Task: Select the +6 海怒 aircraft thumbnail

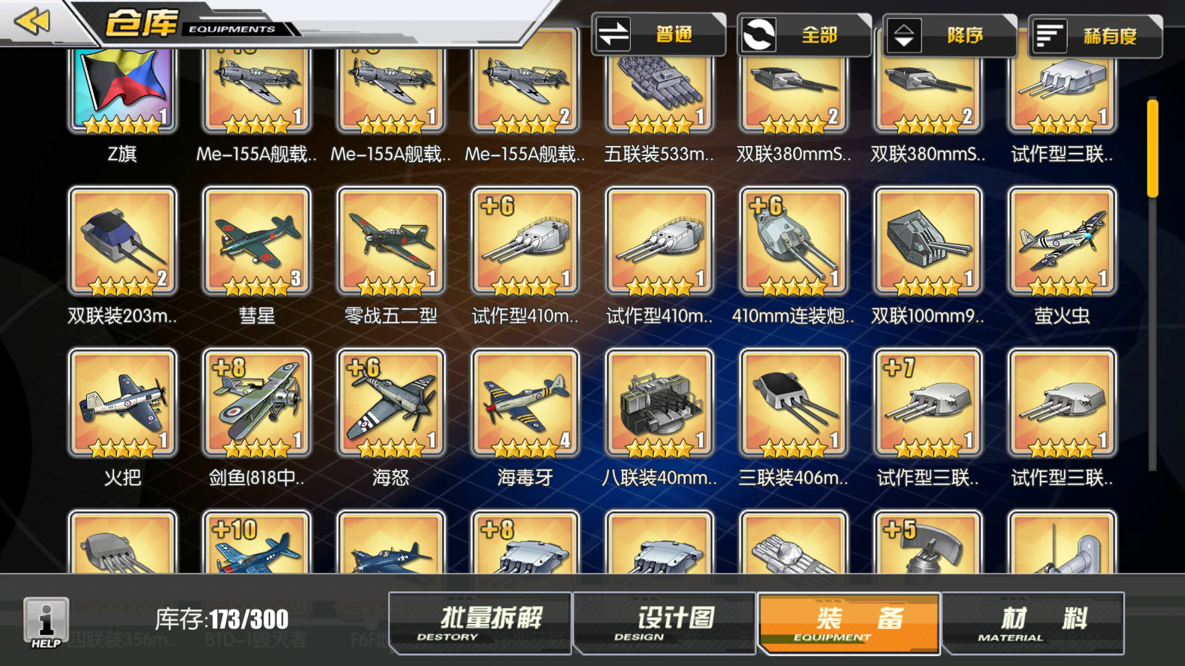Action: click(391, 403)
